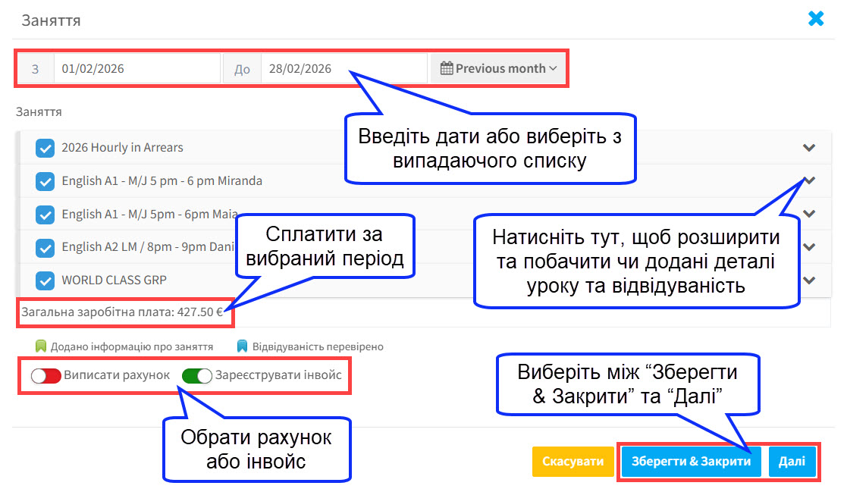
Task: Expand the 2026 Hourly in Arrears row
Action: [809, 148]
